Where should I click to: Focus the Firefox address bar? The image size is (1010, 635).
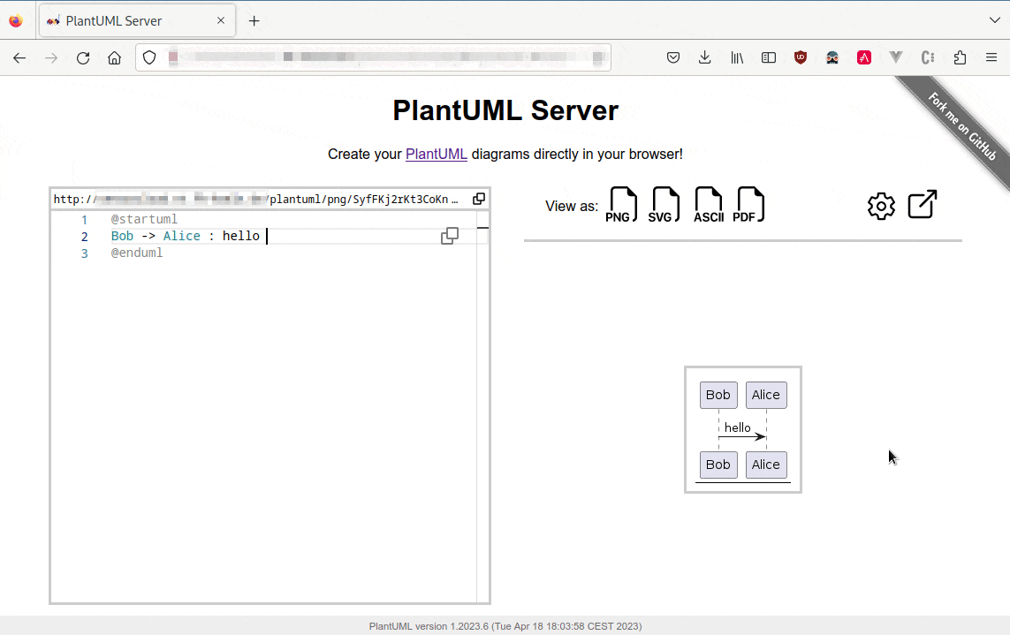click(374, 58)
